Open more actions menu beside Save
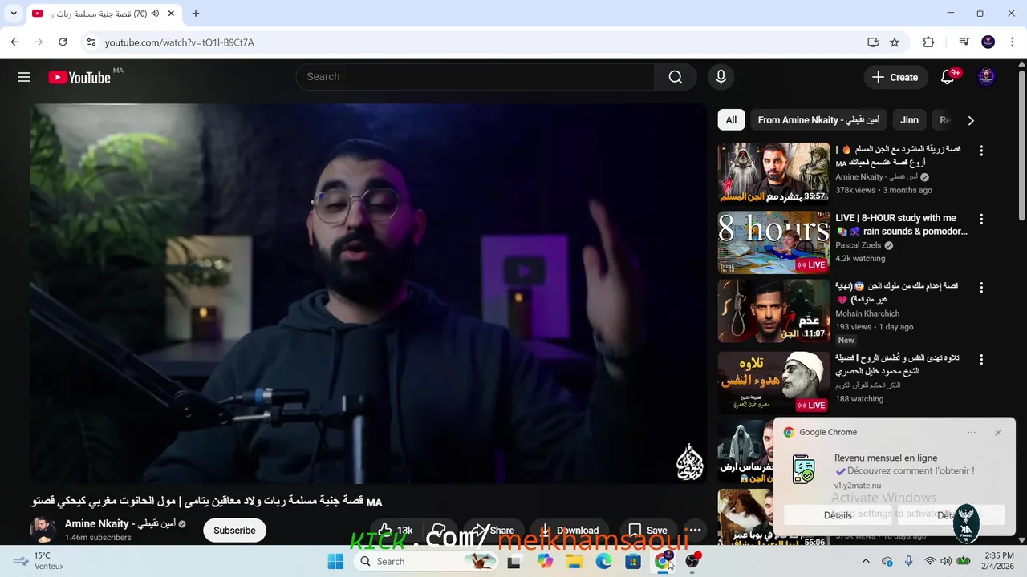The width and height of the screenshot is (1027, 577). (695, 530)
